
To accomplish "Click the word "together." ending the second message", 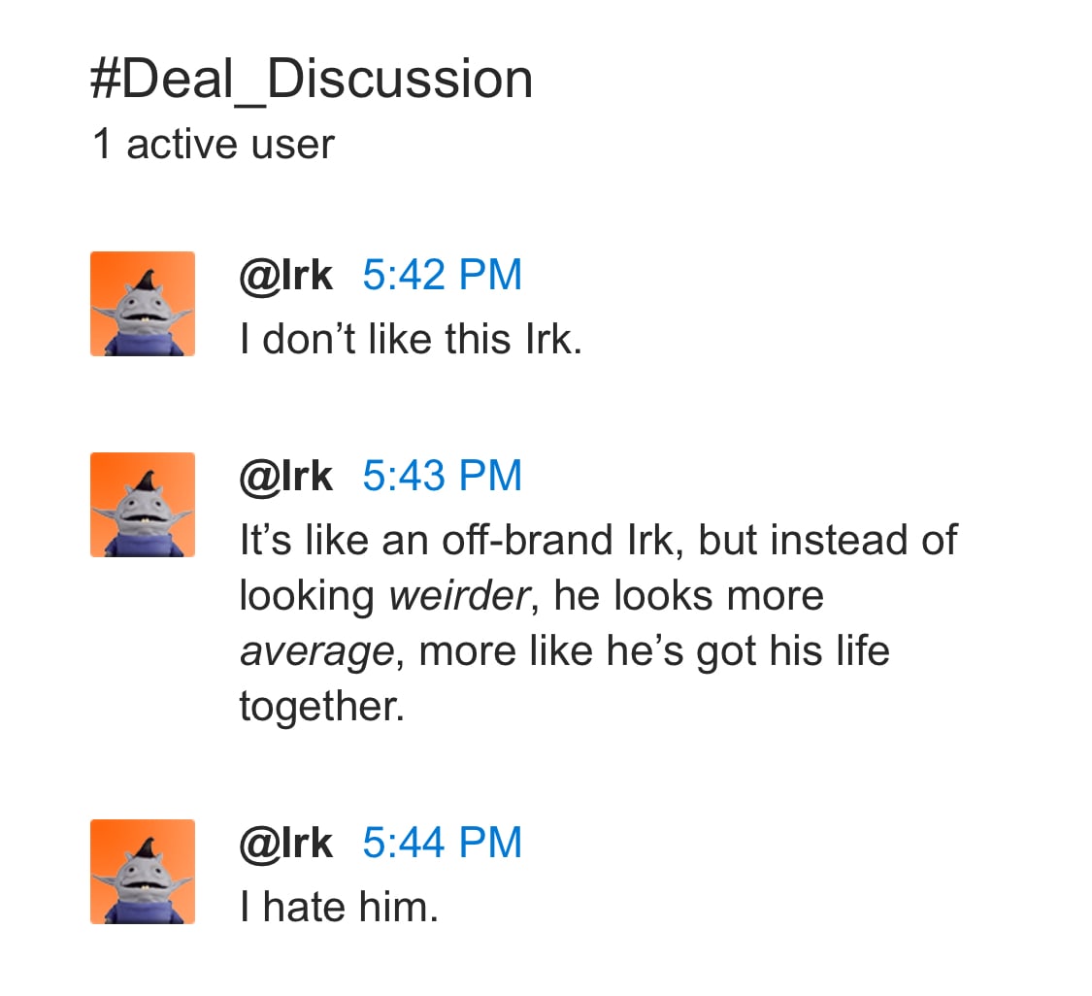I will [321, 707].
